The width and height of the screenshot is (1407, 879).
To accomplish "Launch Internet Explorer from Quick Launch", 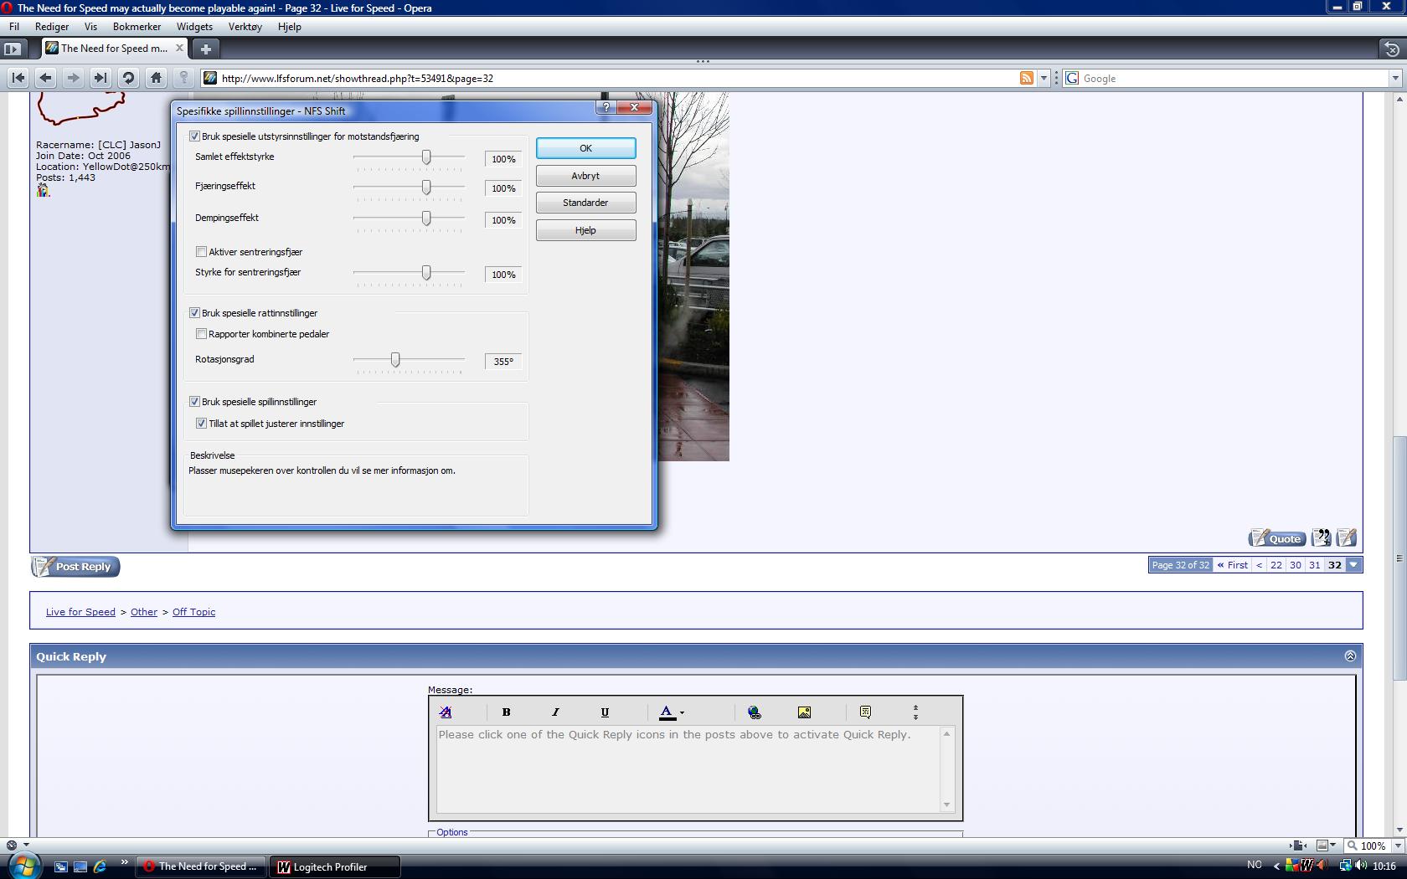I will tap(100, 866).
